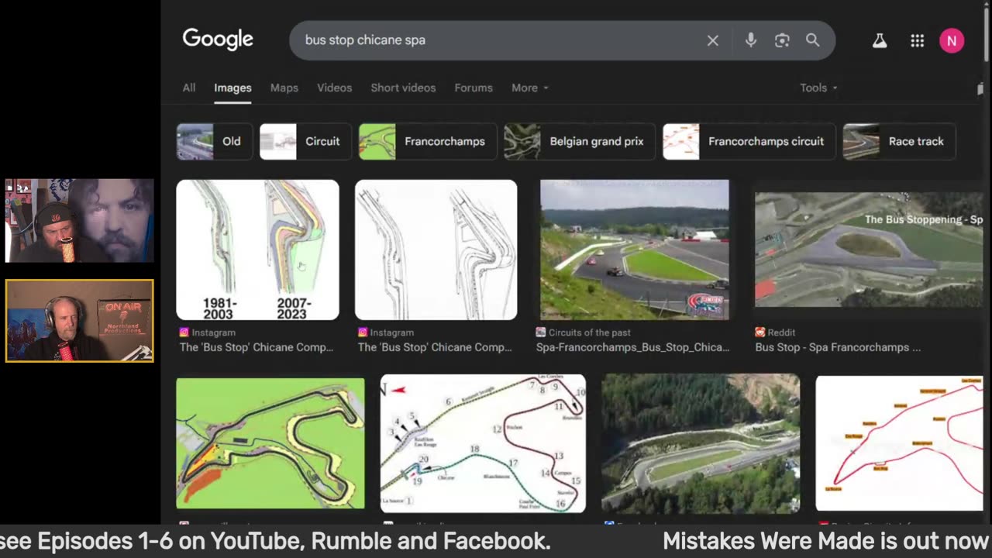Open the Bus Stoppening Reddit image
This screenshot has width=992, height=558.
(x=869, y=250)
